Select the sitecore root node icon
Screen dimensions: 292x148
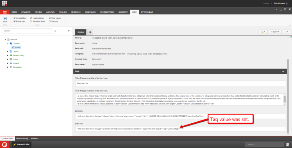[x=8, y=39]
